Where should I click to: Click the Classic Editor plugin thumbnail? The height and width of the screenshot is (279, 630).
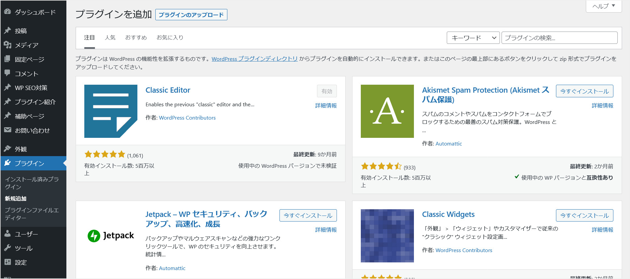click(111, 111)
